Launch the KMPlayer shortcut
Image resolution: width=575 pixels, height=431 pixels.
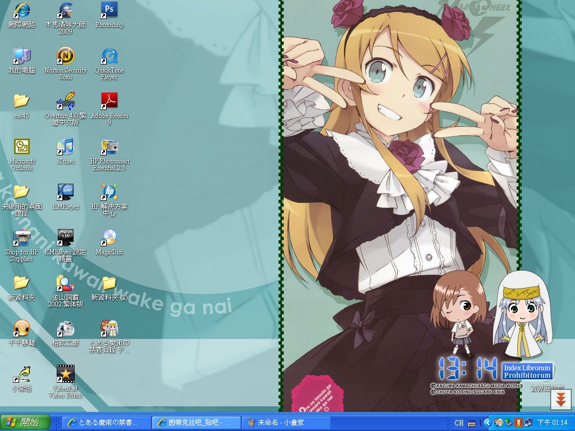[x=65, y=197]
